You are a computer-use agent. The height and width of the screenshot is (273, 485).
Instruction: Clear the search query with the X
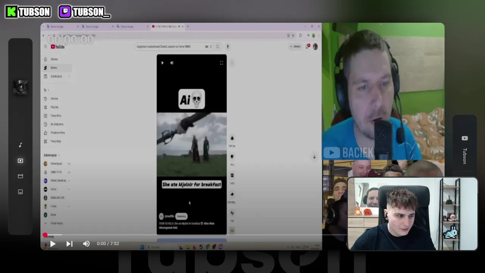211,47
